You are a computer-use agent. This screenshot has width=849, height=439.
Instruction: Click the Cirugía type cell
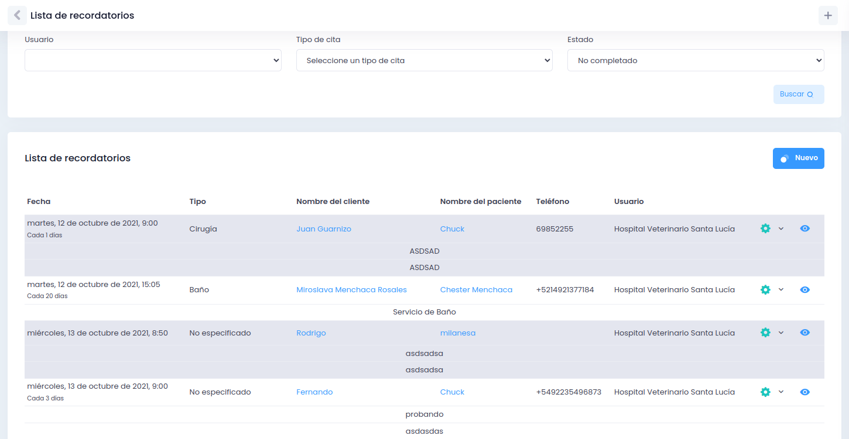coord(203,229)
